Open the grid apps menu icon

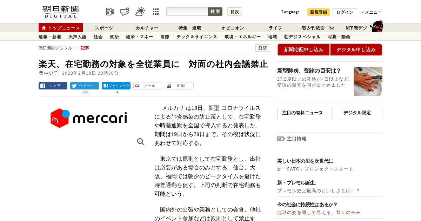[x=156, y=12]
